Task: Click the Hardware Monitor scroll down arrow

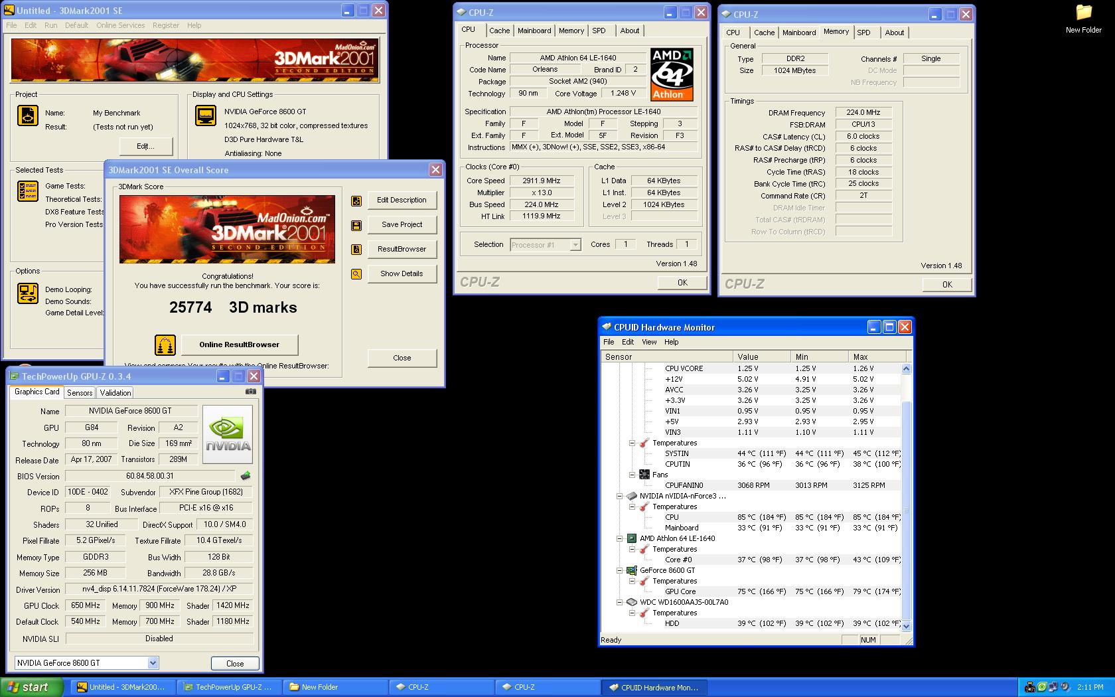Action: click(907, 625)
